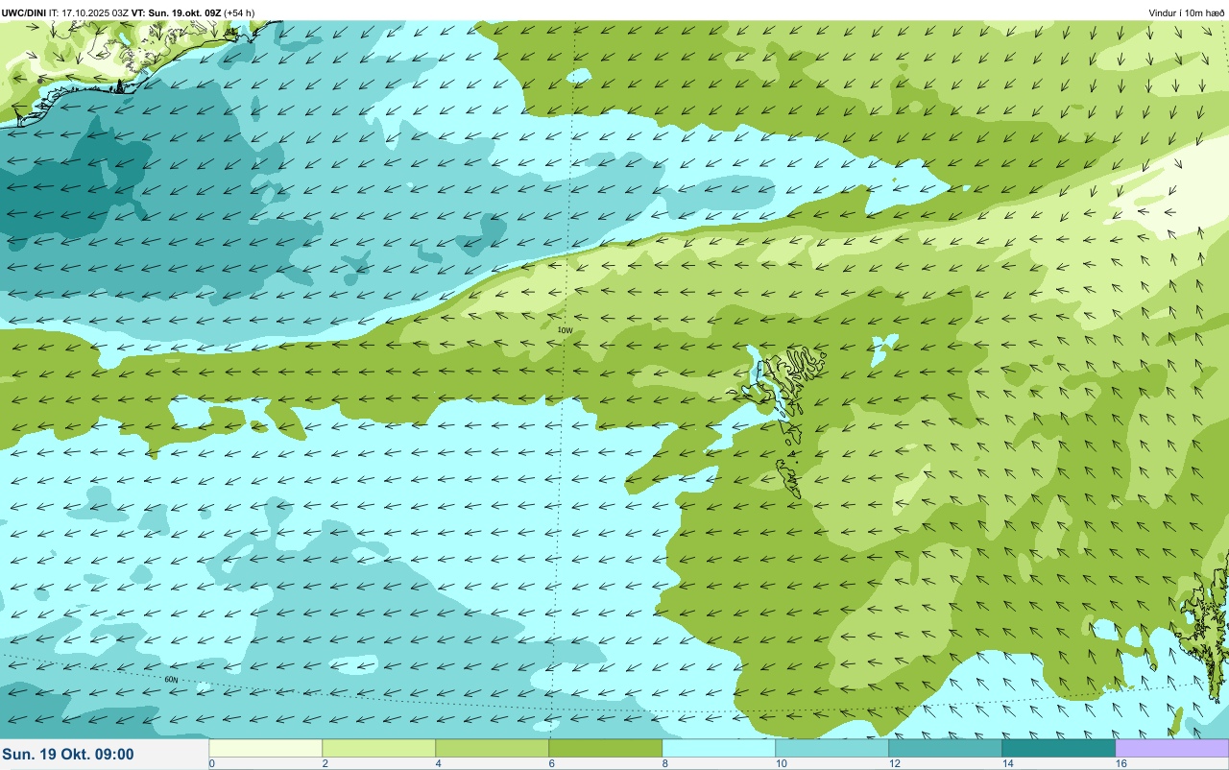Click the 8–10 light cyan legend swatch
Image resolution: width=1229 pixels, height=770 pixels.
[x=718, y=748]
